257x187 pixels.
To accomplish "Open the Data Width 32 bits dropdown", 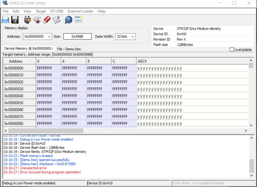I will [133, 36].
